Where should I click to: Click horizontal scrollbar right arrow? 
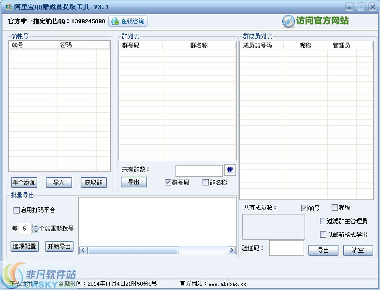(x=232, y=250)
